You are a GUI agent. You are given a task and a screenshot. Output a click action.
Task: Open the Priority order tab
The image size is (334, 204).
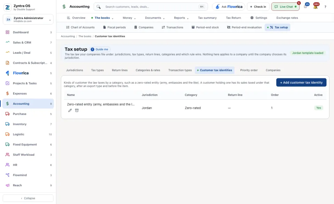tap(249, 70)
